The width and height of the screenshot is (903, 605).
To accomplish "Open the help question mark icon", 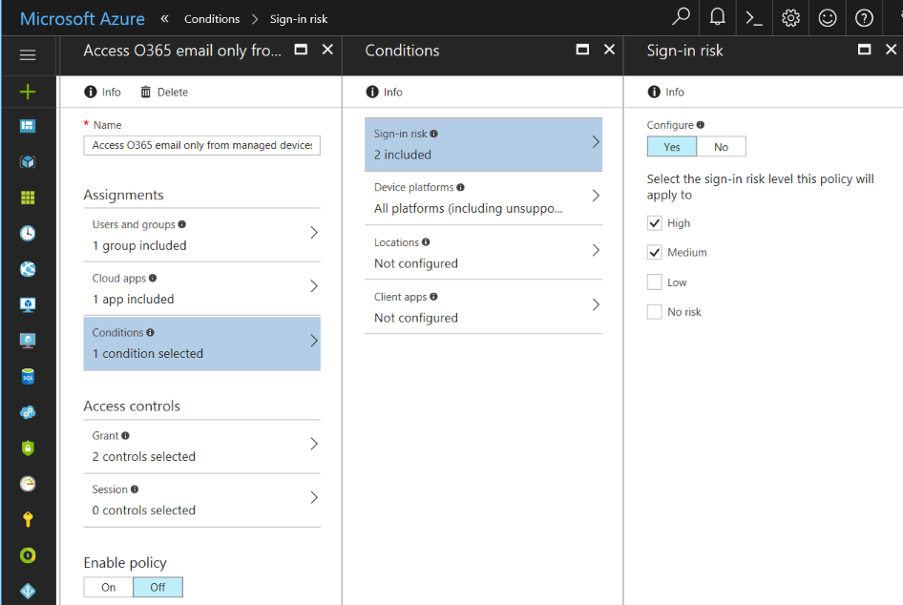I will tap(864, 18).
